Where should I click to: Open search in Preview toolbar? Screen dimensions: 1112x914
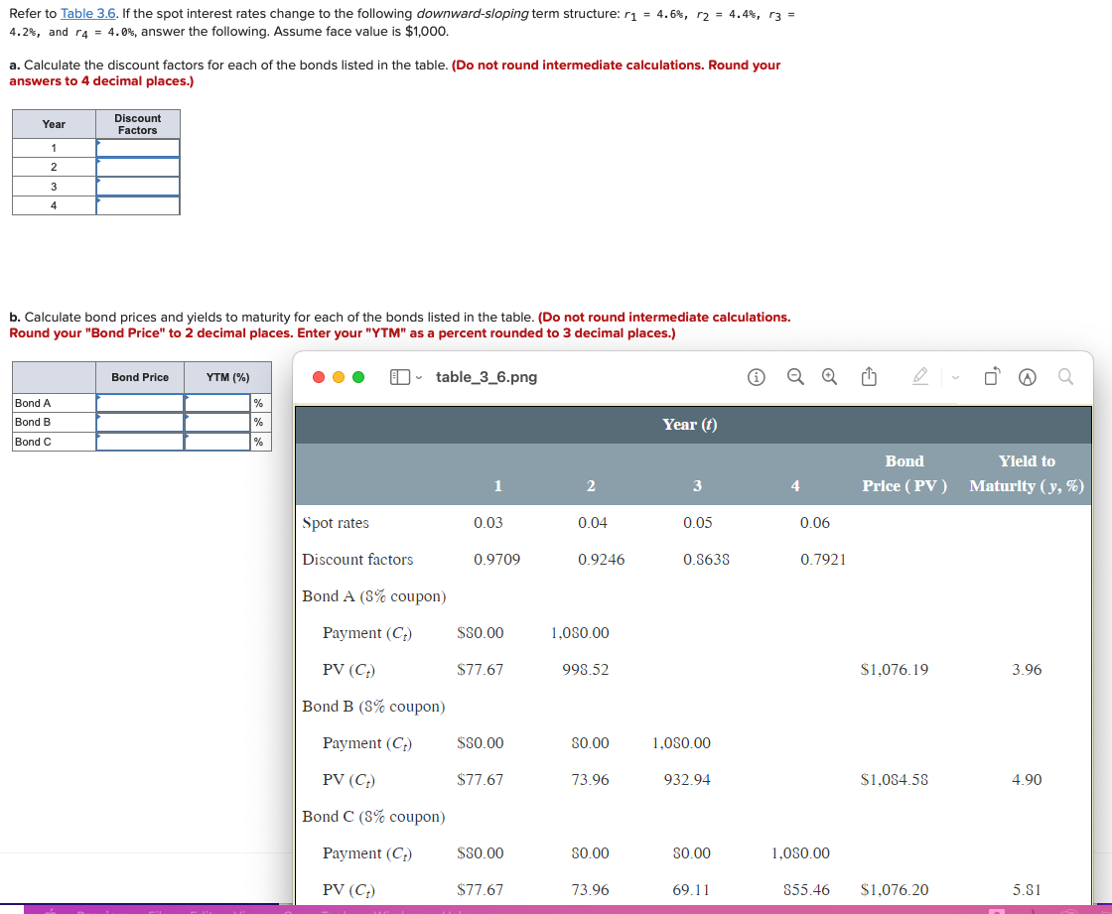tap(1065, 376)
